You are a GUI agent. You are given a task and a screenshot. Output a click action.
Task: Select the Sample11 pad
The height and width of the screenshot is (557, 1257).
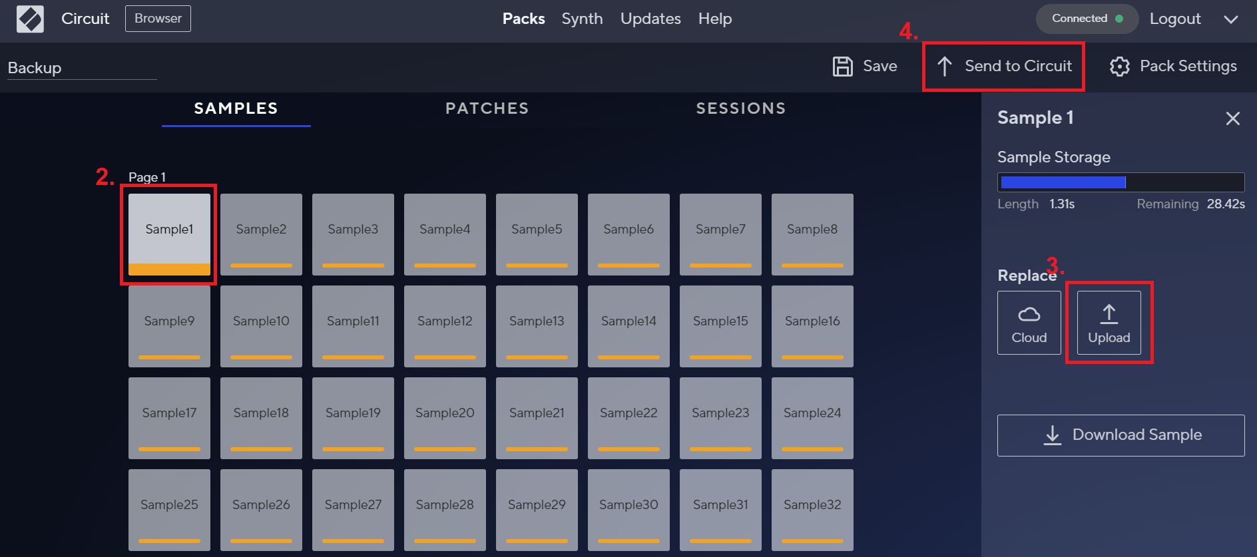353,326
